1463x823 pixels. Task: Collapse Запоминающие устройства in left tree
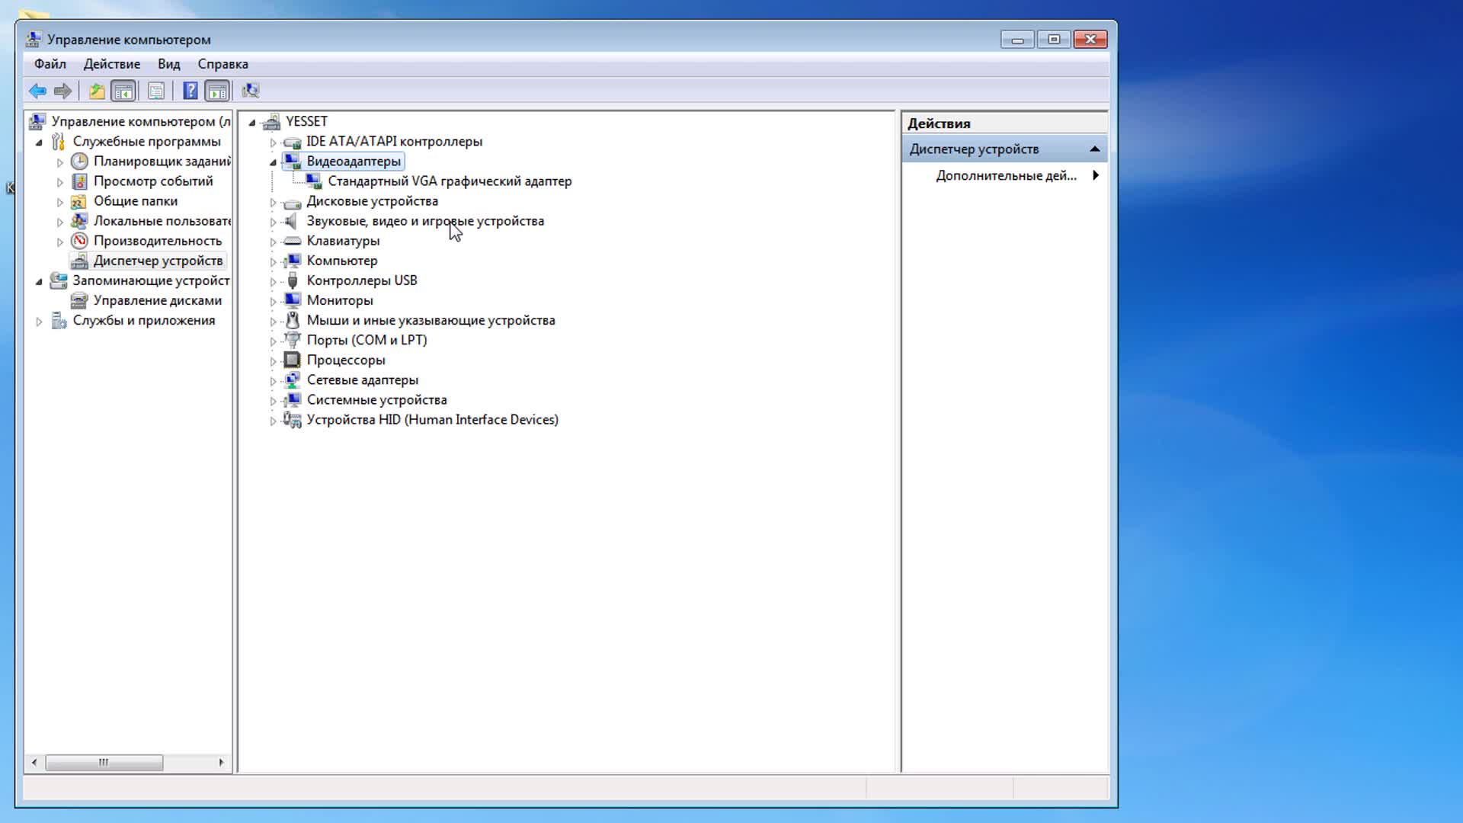(39, 282)
